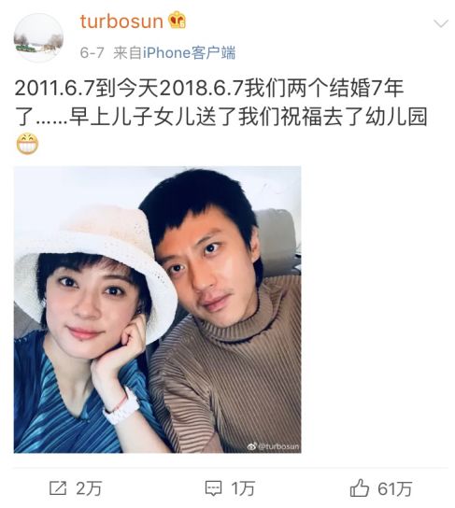Screen dimensions: 455x508
Task: Select the 2万 repost count
Action: pyautogui.click(x=90, y=488)
